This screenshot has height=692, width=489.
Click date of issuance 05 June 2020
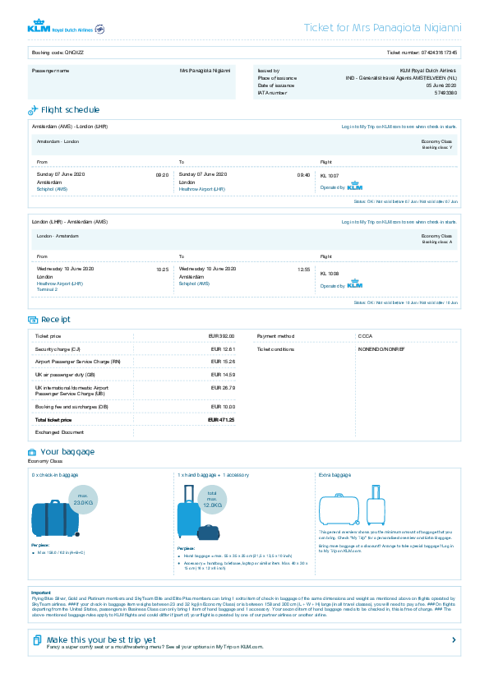[441, 85]
